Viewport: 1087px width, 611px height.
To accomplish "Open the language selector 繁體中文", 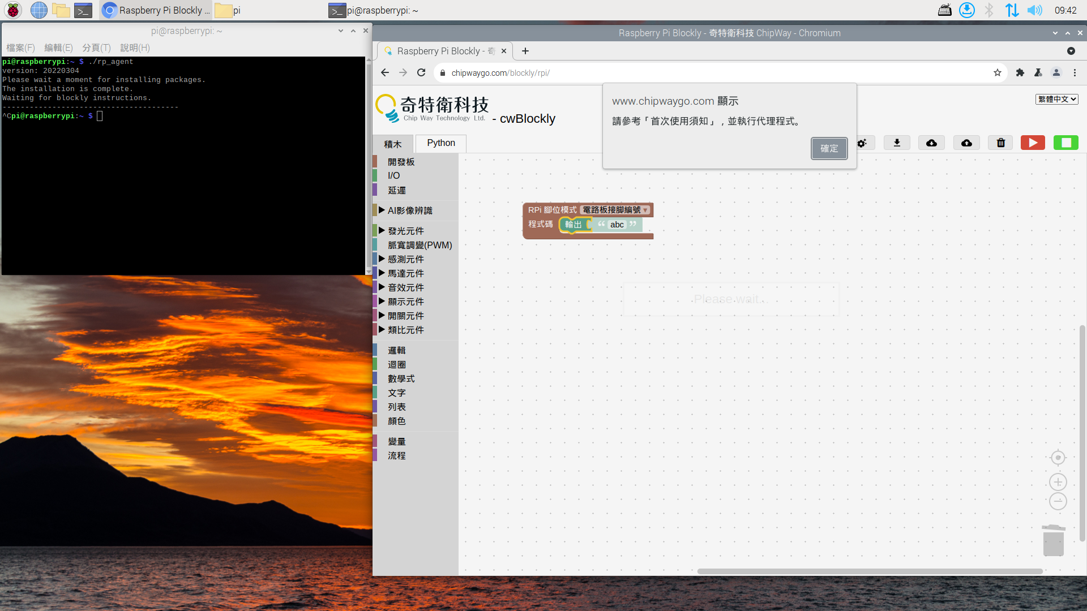I will click(x=1056, y=99).
